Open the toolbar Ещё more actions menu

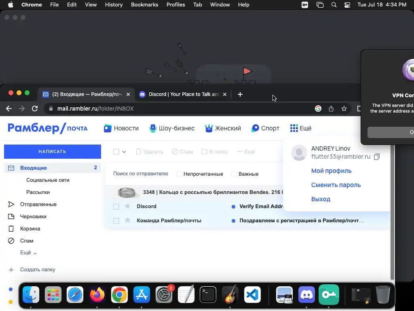point(246,151)
